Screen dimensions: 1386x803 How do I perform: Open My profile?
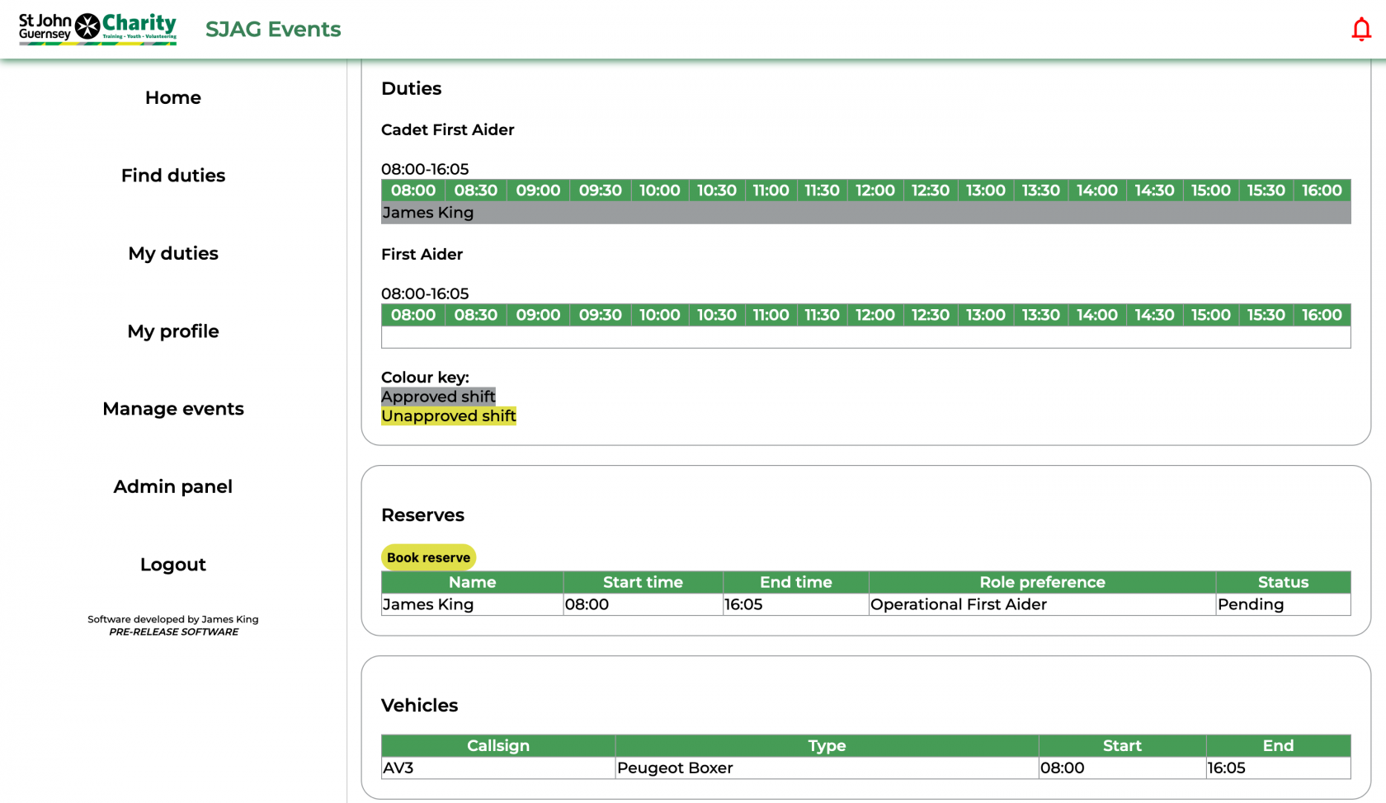(x=172, y=331)
